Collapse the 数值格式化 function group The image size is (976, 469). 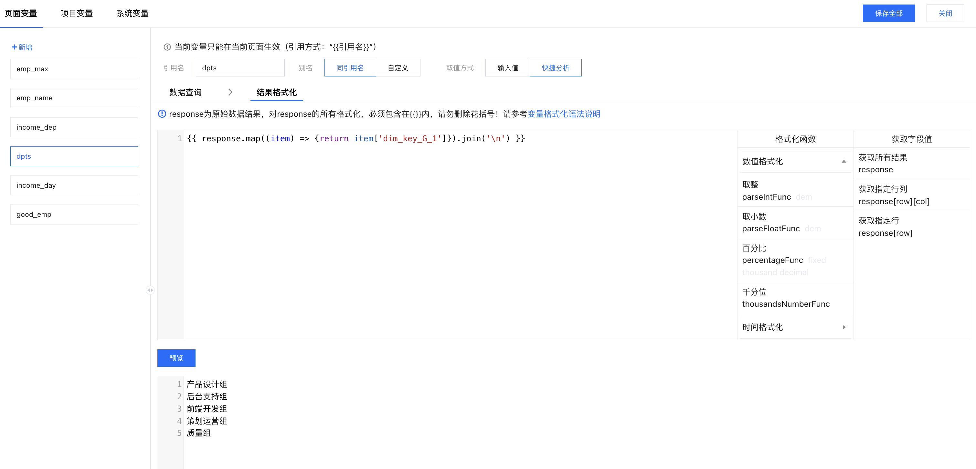[x=795, y=162]
